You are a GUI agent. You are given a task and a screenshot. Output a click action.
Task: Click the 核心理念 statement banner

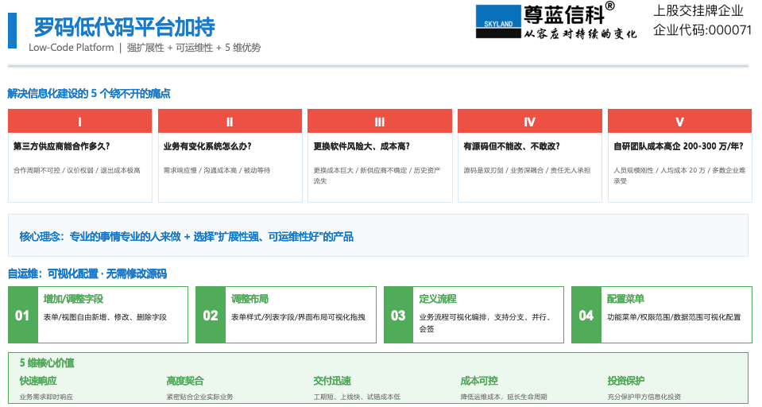coord(378,236)
